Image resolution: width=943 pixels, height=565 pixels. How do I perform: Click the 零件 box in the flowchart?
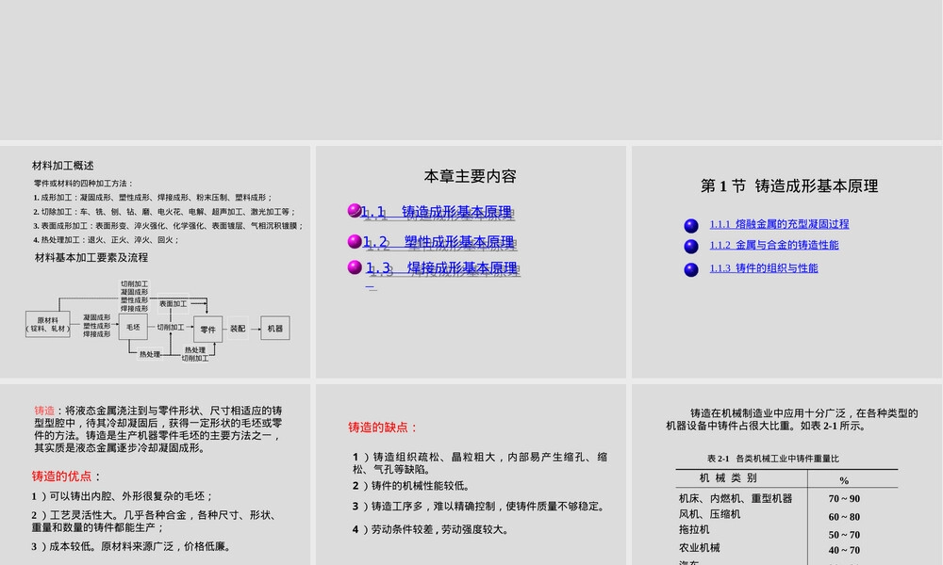tap(208, 329)
